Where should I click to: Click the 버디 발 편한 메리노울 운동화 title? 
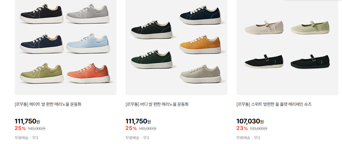click(157, 104)
